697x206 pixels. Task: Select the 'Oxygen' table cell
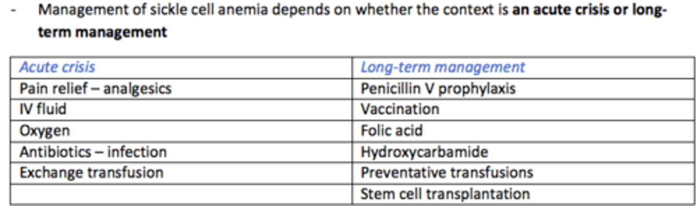click(x=45, y=131)
